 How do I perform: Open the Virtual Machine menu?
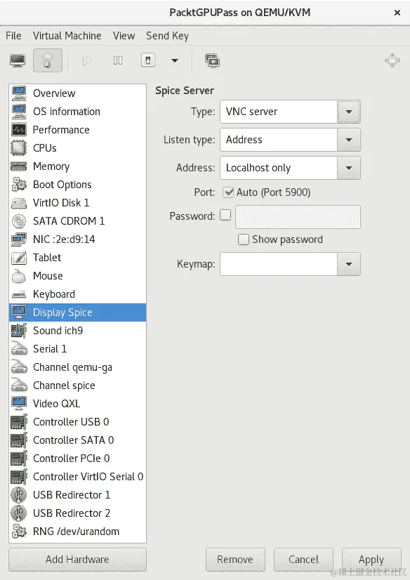coord(67,36)
